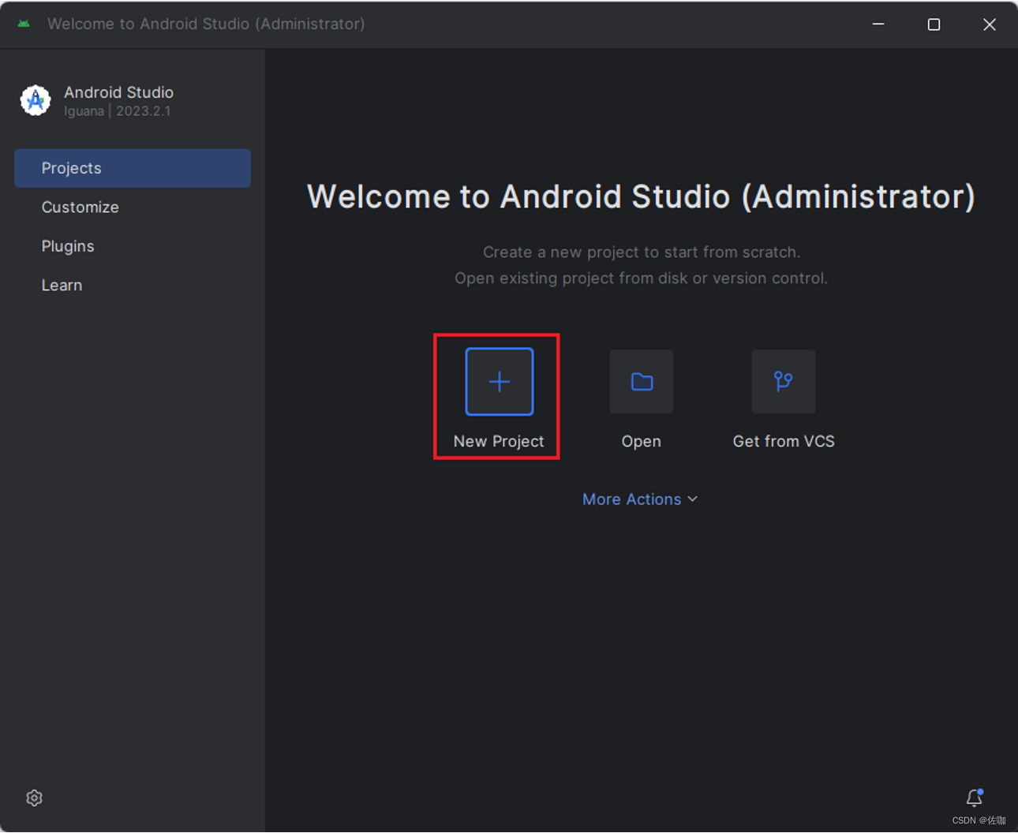Viewport: 1018px width, 833px height.
Task: Click the 'Iguana | 2023.2.1' version text
Action: 118,111
